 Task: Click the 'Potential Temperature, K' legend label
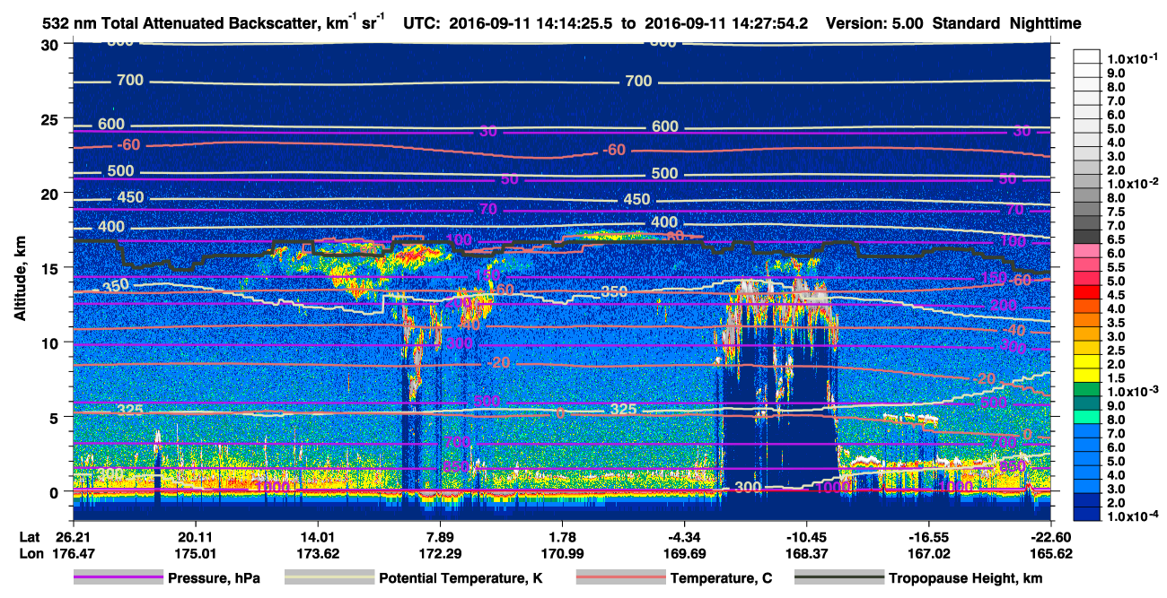coord(461,578)
